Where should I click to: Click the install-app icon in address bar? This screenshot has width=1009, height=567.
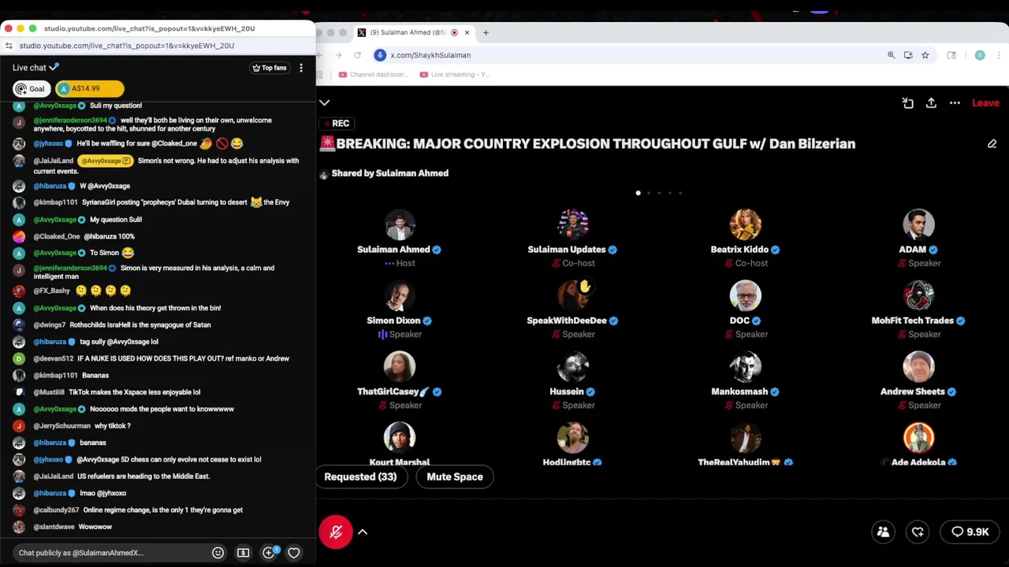(908, 55)
